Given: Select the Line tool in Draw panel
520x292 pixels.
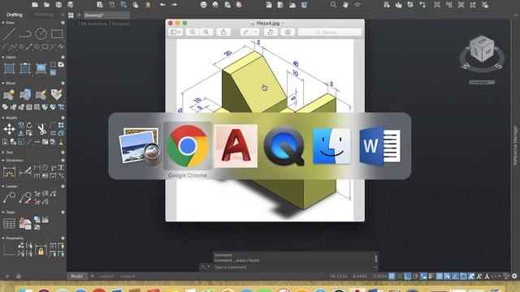Looking at the screenshot, I should point(9,34).
